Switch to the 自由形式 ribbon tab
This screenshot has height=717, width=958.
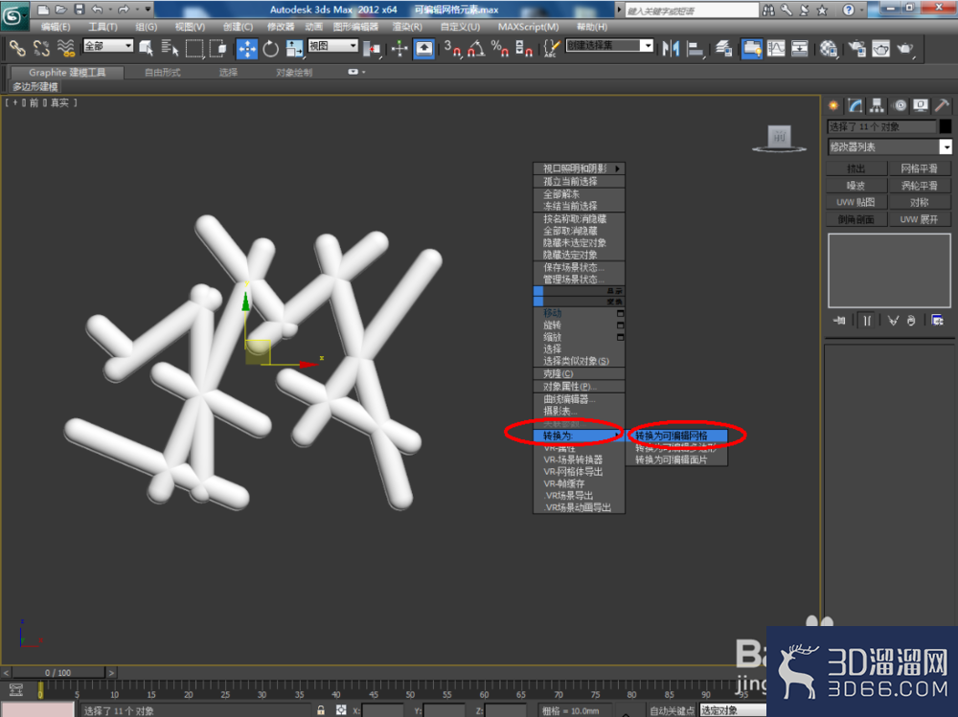[x=163, y=72]
